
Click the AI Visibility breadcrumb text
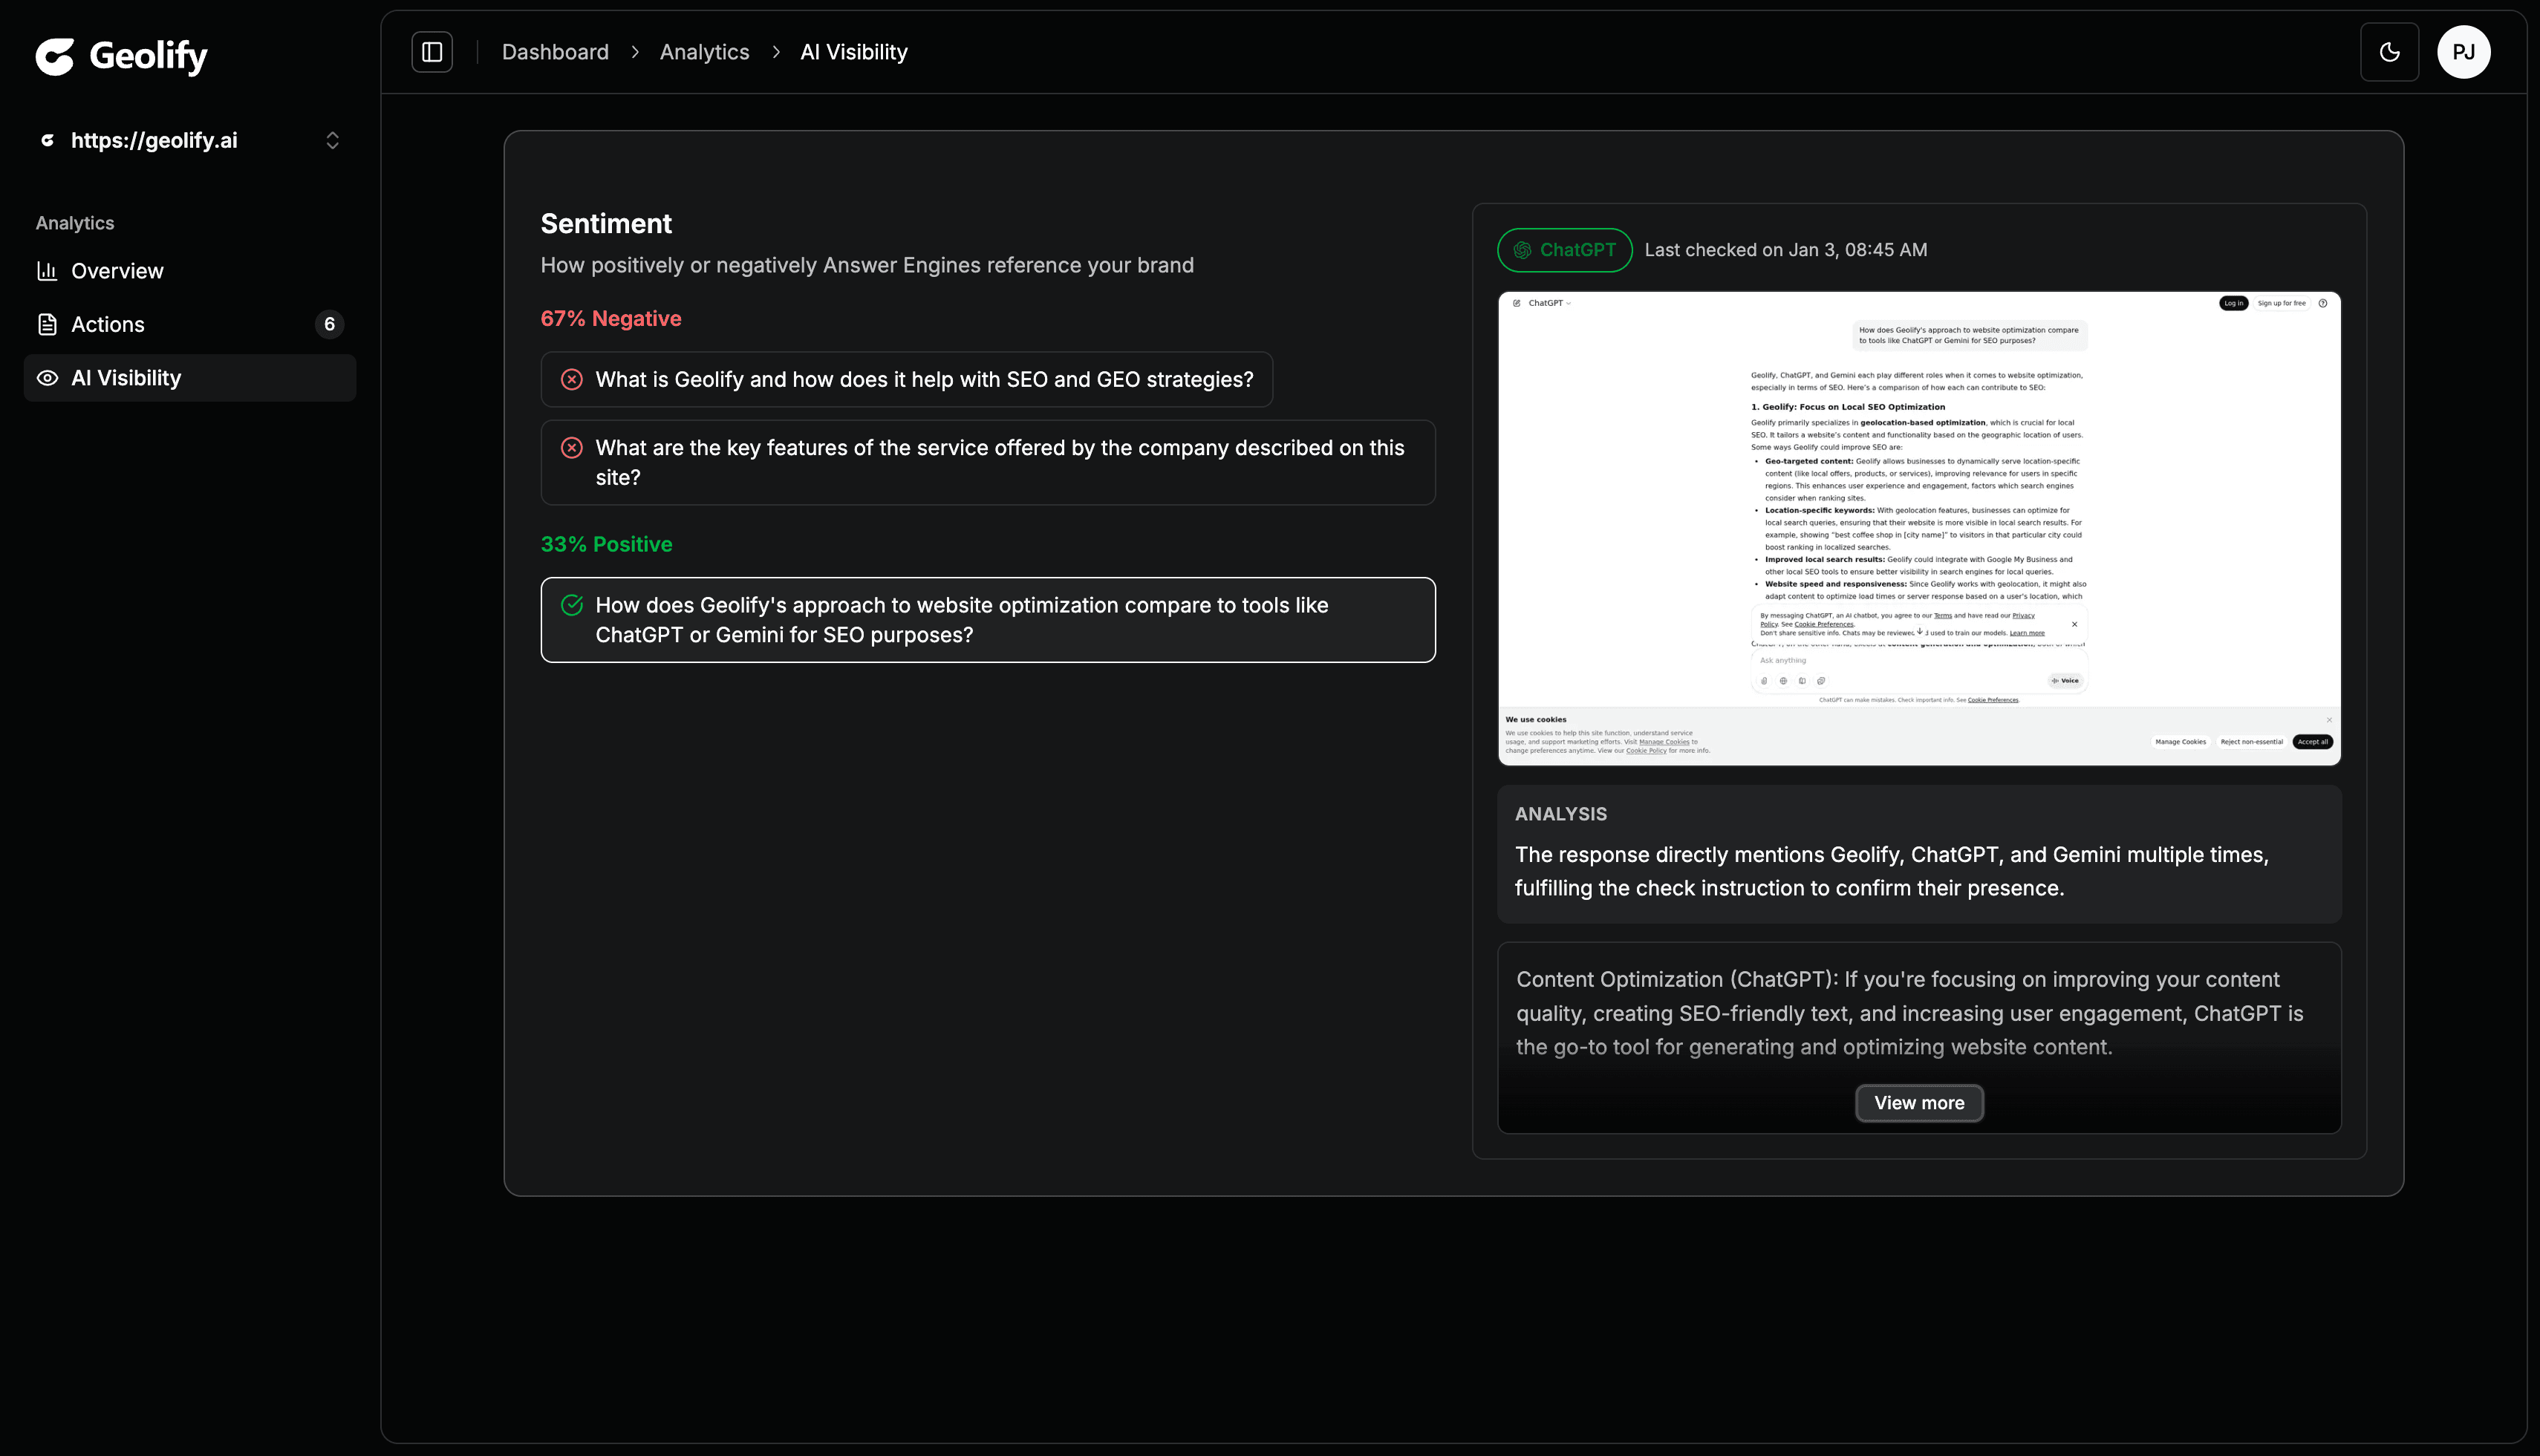point(854,52)
